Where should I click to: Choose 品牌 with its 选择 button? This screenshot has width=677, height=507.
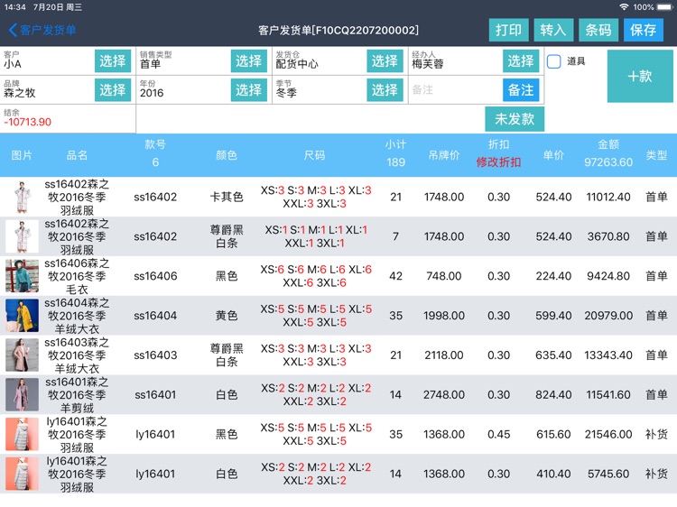point(113,89)
